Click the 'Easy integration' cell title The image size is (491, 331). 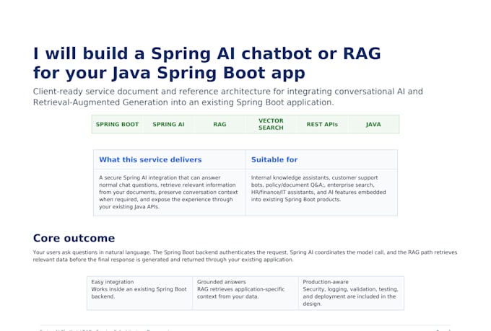point(113,282)
